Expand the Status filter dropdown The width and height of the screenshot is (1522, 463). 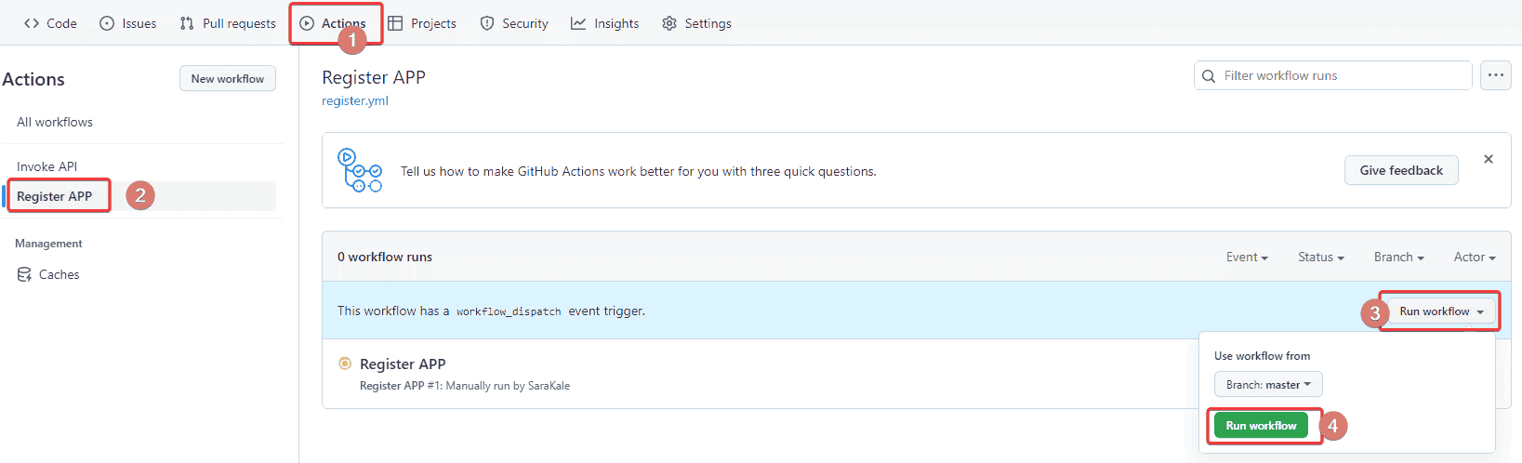pos(1320,257)
